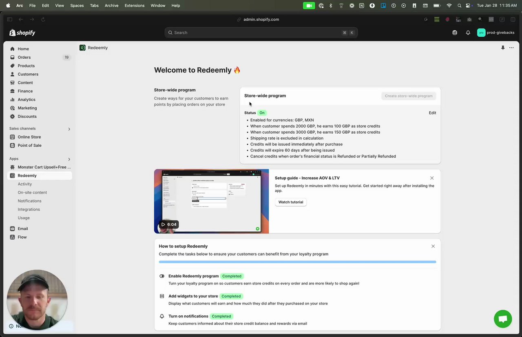522x337 pixels.
Task: Click the Shopify logo in the top bar
Action: (22, 33)
